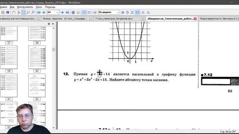Open the Окно menu
Screen dimensions: 239x134
coord(39,7)
